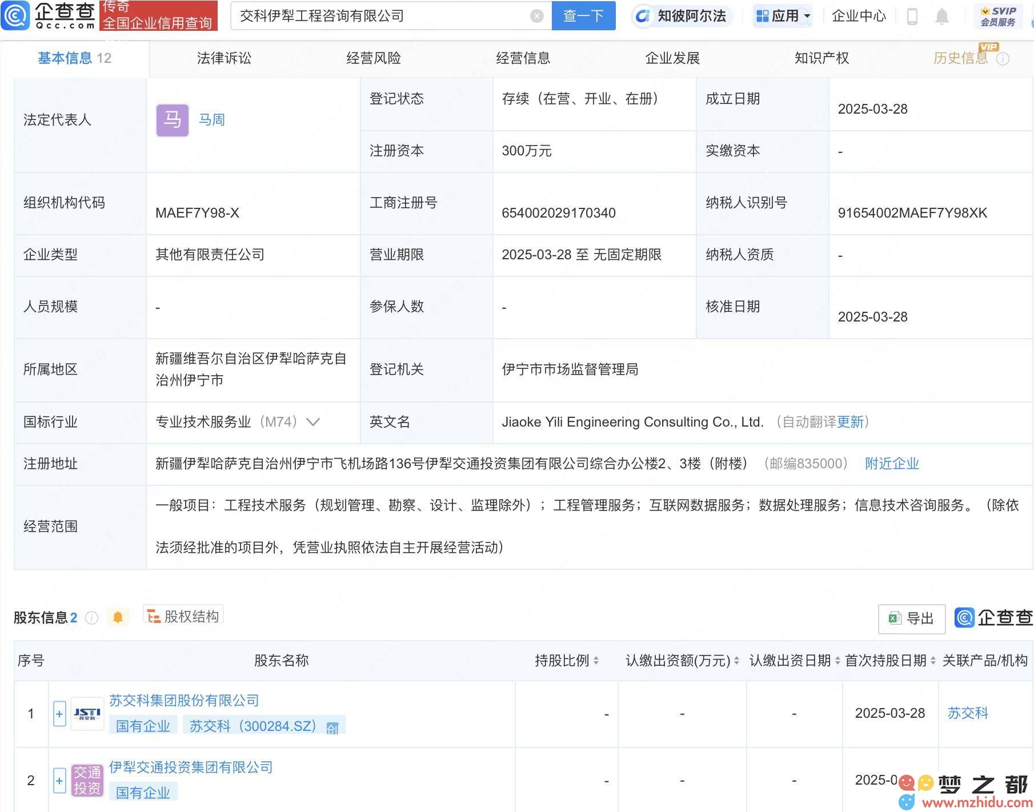Open 苏交科集团股份有限公司 shareholder link
1034x812 pixels.
[184, 701]
